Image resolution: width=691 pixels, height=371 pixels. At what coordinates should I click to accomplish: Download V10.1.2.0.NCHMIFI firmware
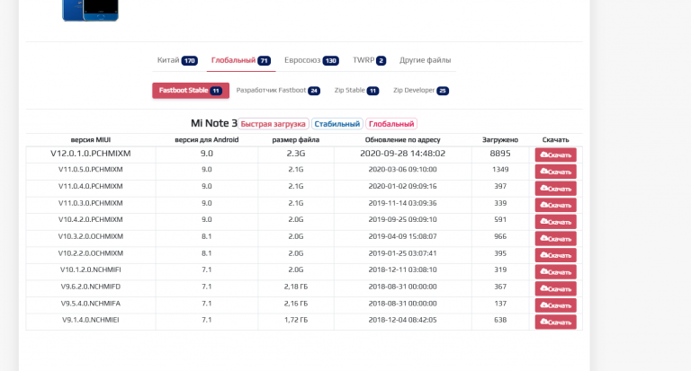(556, 272)
